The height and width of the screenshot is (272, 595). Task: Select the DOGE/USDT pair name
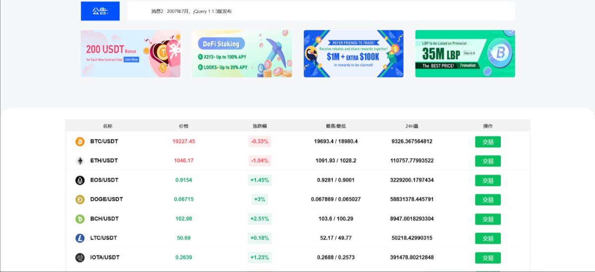click(107, 199)
